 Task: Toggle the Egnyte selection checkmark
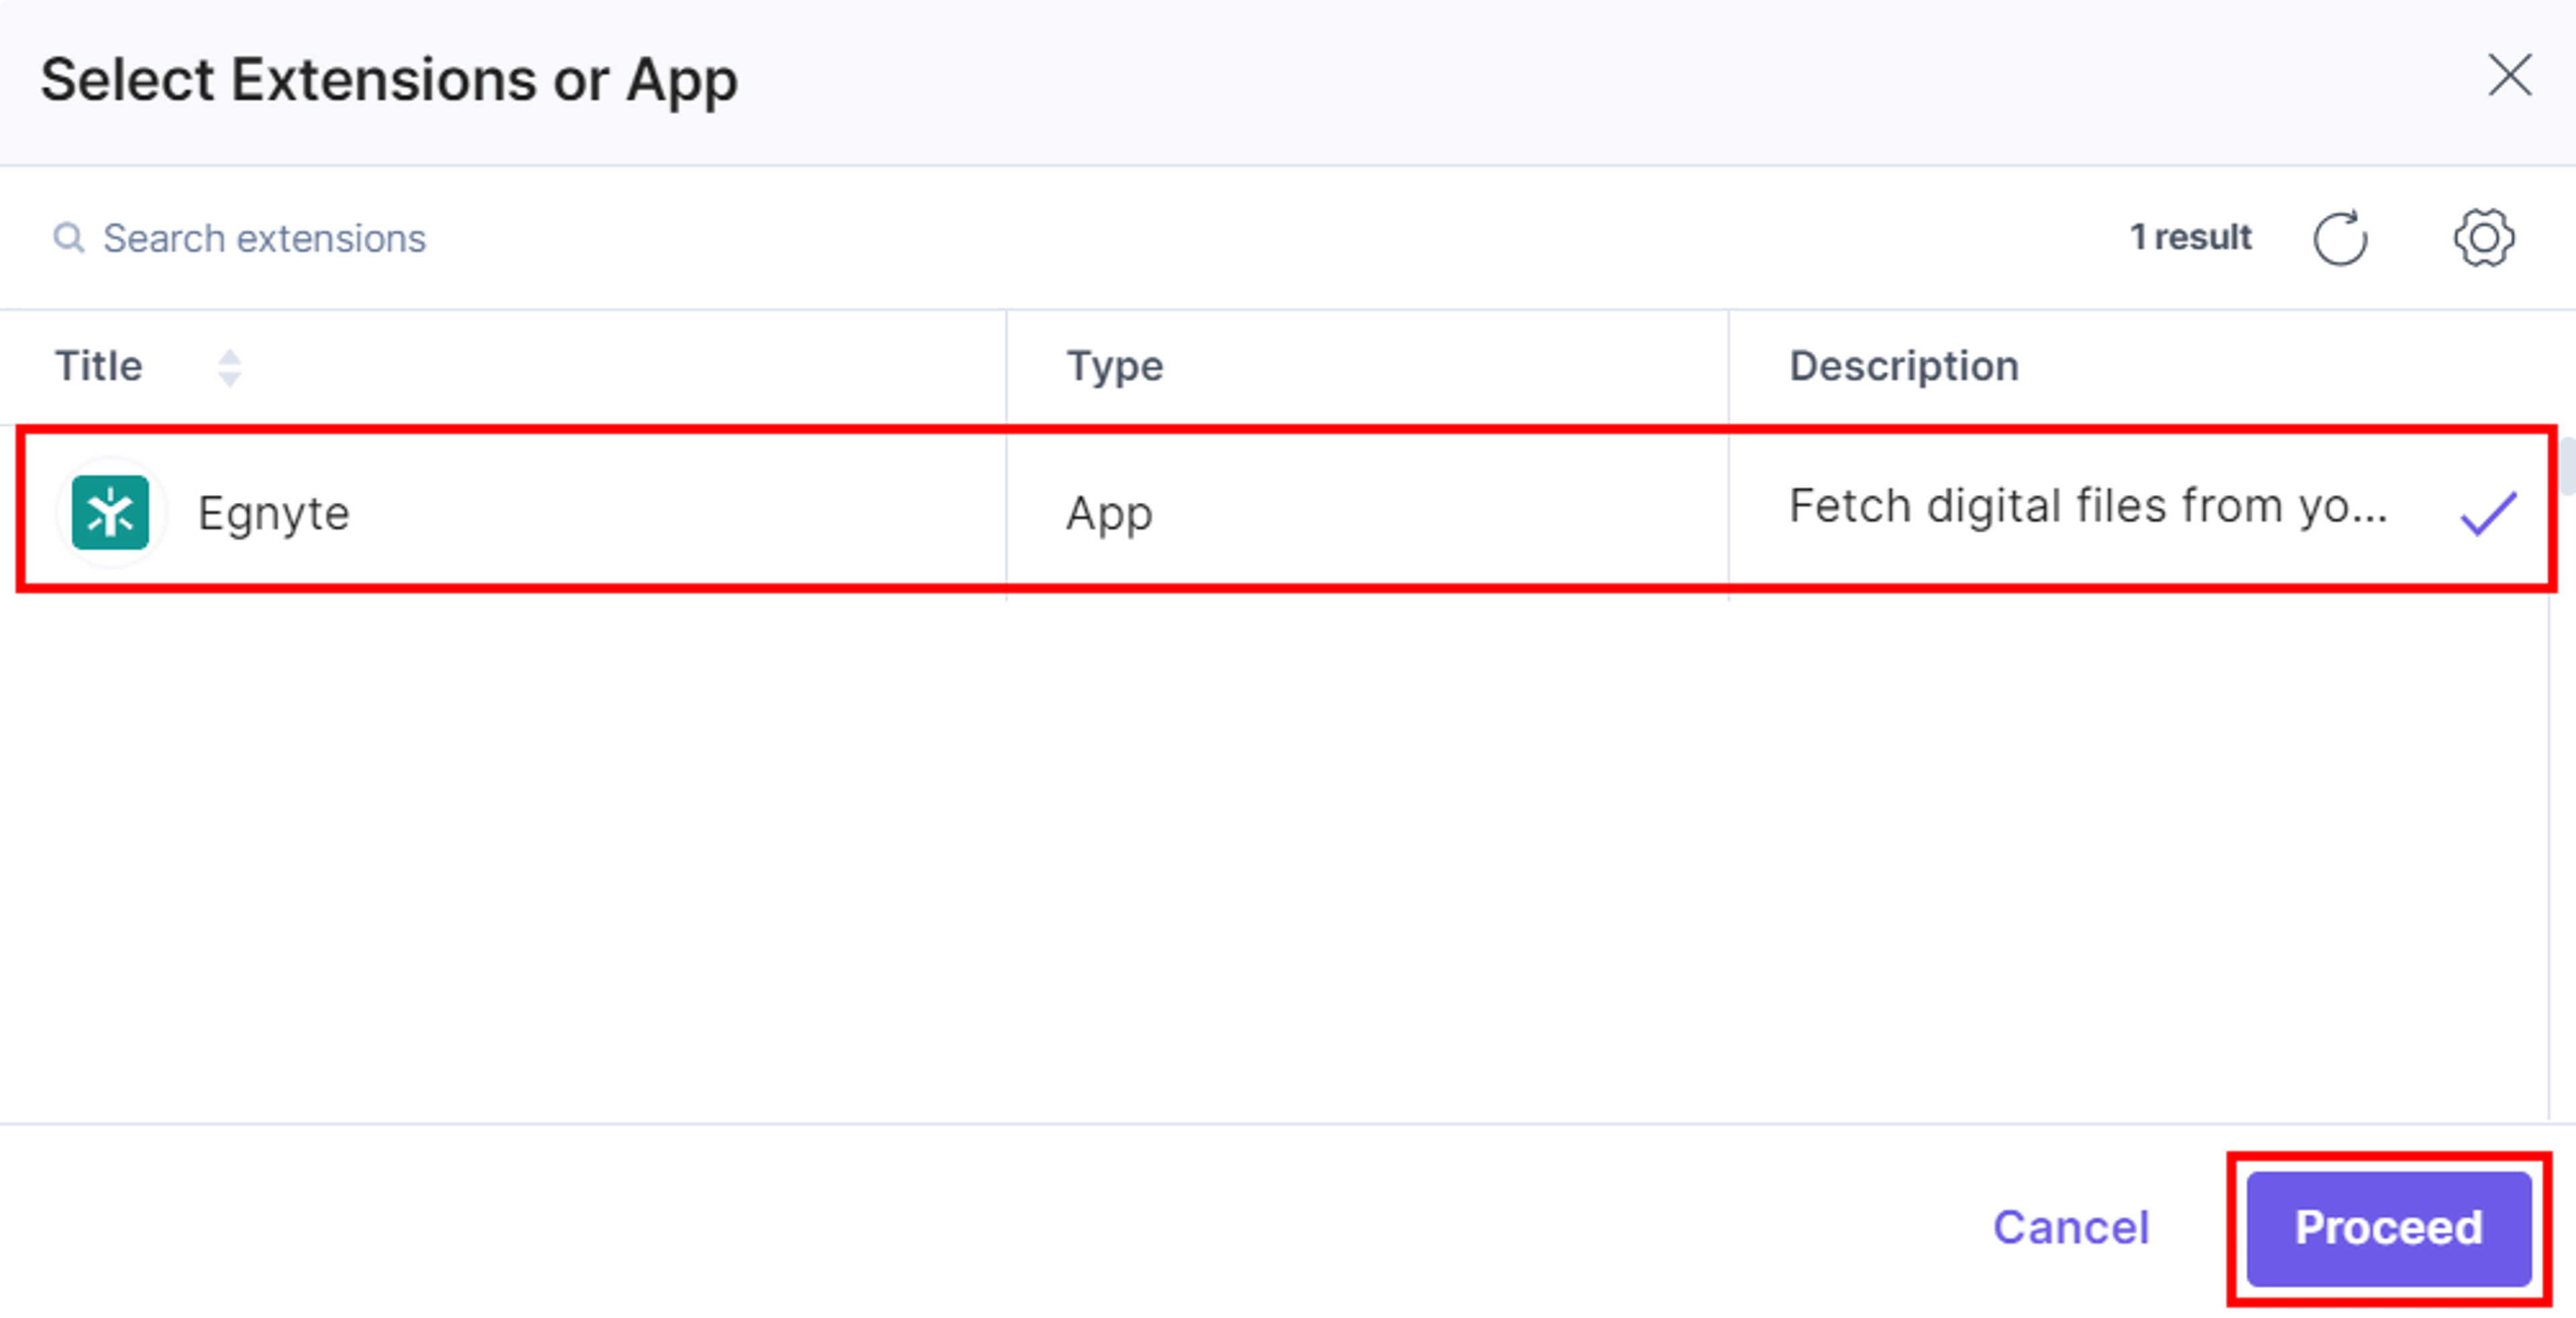pos(2487,513)
